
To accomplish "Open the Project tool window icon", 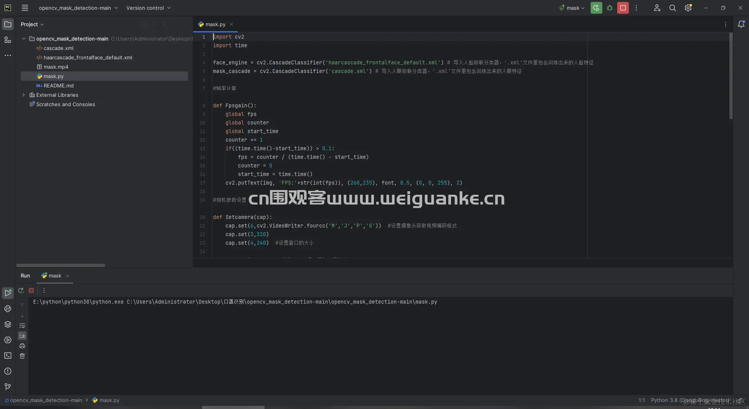I will [x=8, y=24].
